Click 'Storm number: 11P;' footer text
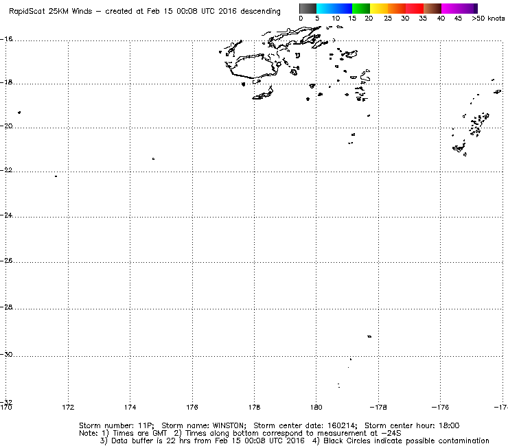 (x=117, y=425)
